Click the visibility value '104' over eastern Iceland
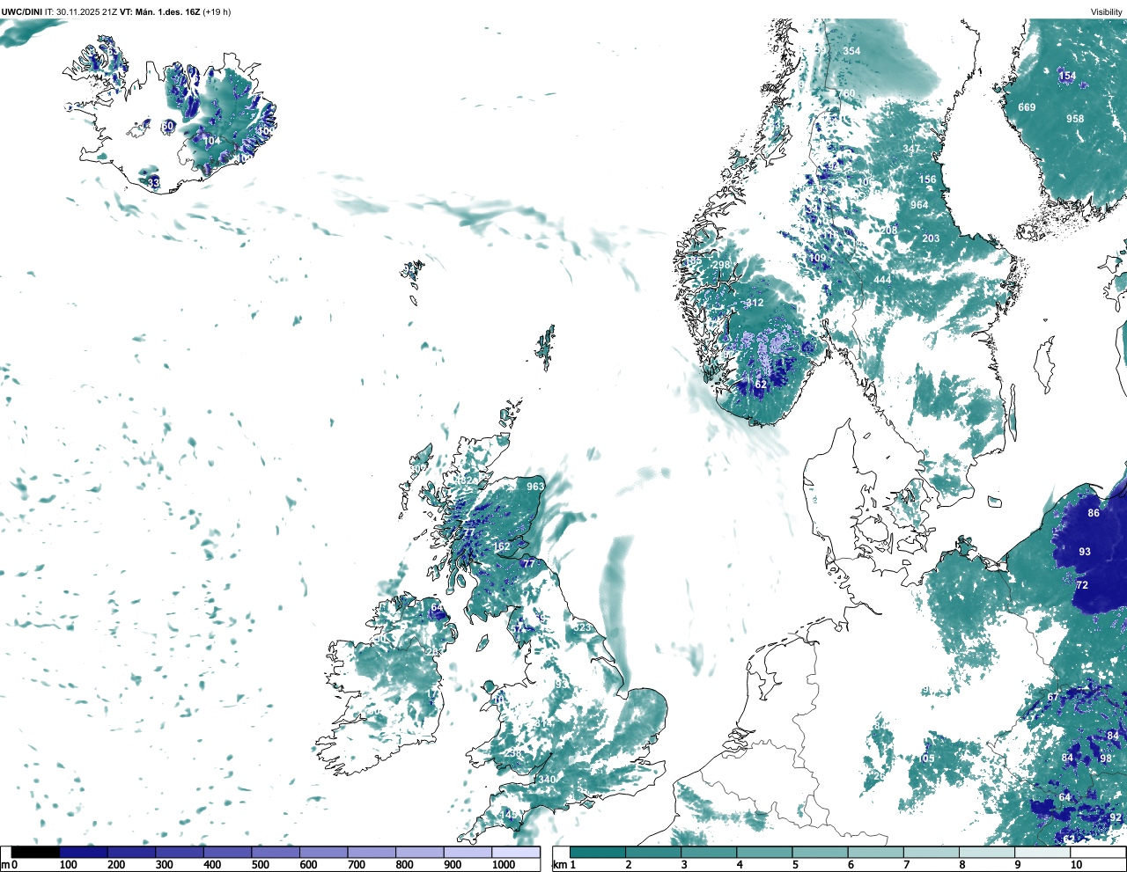 pos(212,141)
